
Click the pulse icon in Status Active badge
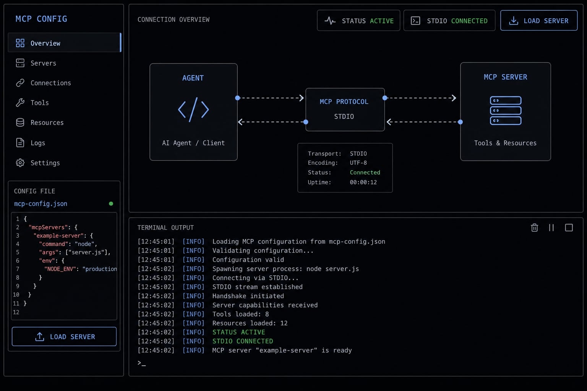coord(330,21)
